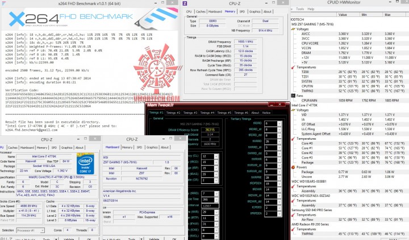Open the tRAS dropdown showing 35
This screenshot has height=240, width=409.
click(x=216, y=174)
